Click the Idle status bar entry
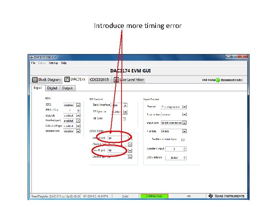 point(189,196)
